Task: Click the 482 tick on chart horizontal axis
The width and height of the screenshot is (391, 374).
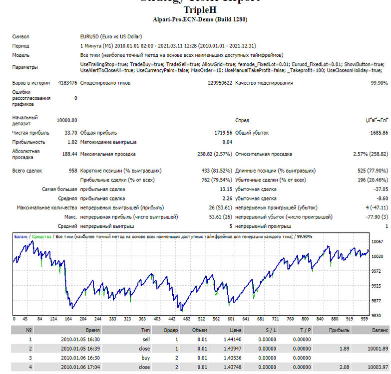Action: [x=187, y=319]
